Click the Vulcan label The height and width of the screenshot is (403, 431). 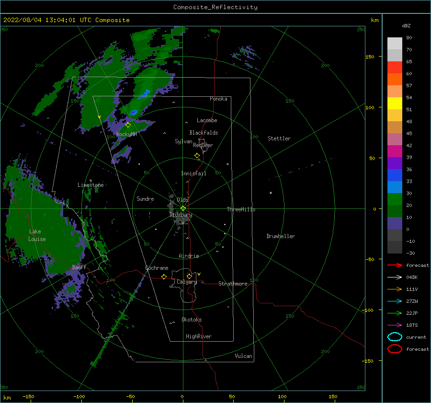(x=243, y=356)
